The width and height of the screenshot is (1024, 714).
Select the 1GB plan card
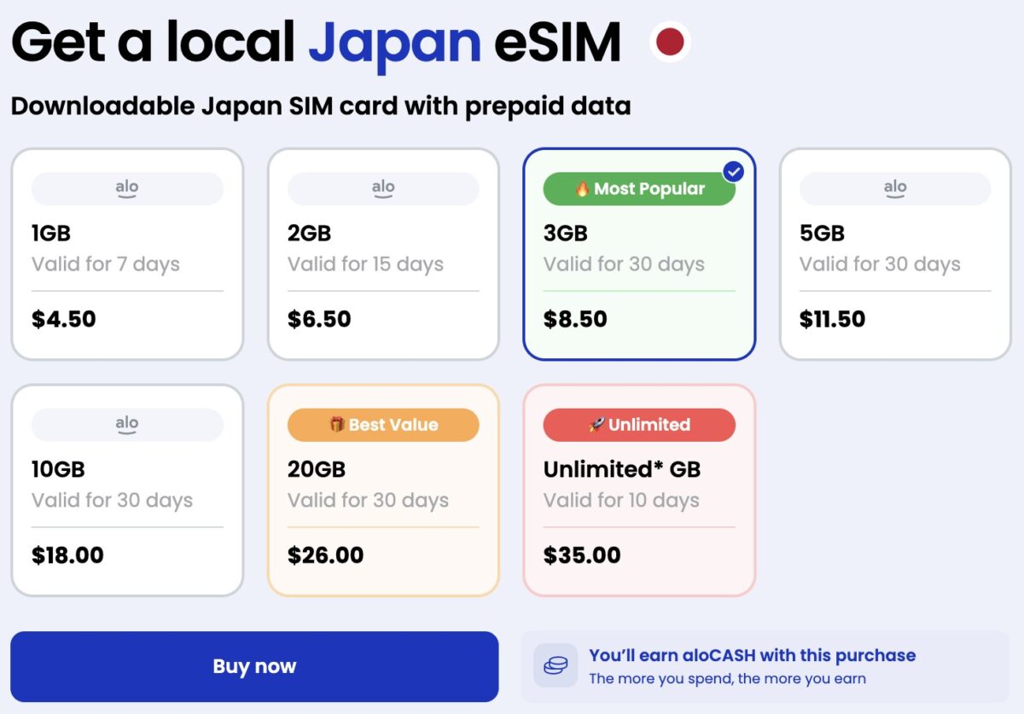(x=126, y=253)
